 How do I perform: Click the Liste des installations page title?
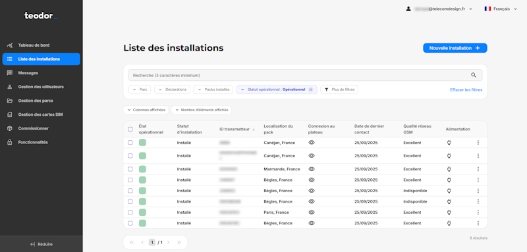click(x=173, y=48)
